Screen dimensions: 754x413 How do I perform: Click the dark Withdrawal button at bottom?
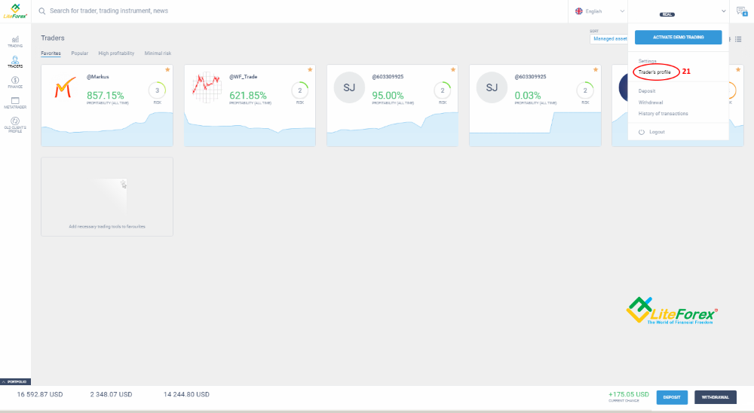pos(715,397)
